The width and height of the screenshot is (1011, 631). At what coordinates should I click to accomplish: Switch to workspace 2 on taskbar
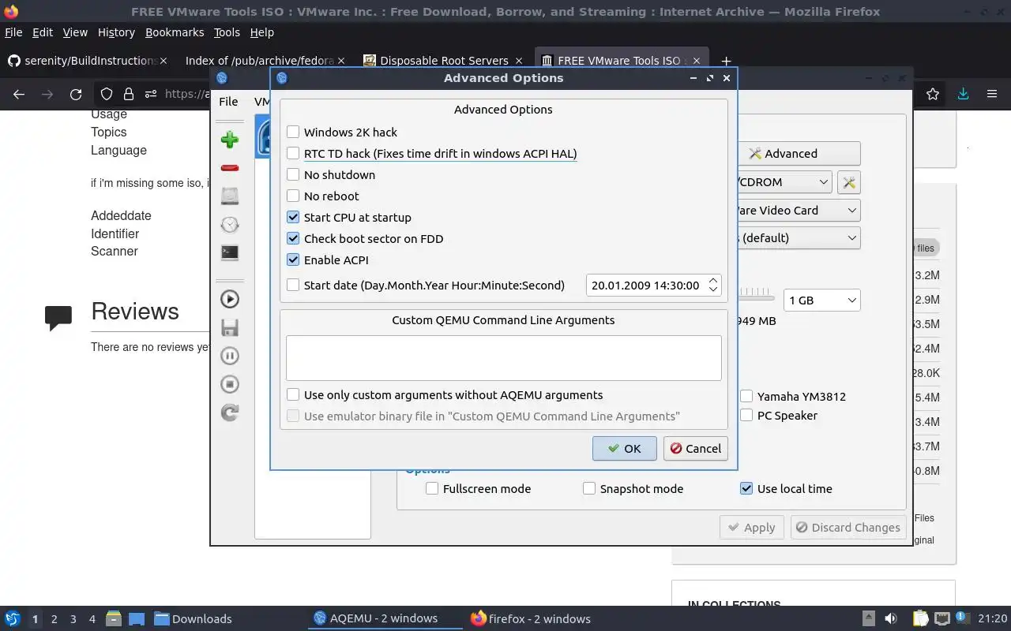pos(54,618)
